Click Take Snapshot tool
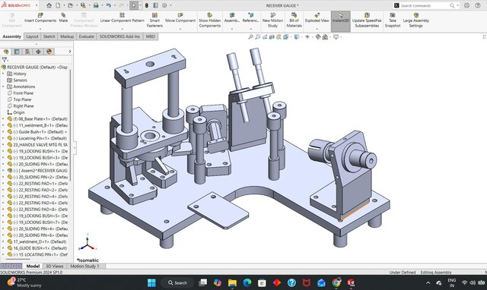This screenshot has height=290, width=487. pyautogui.click(x=393, y=20)
